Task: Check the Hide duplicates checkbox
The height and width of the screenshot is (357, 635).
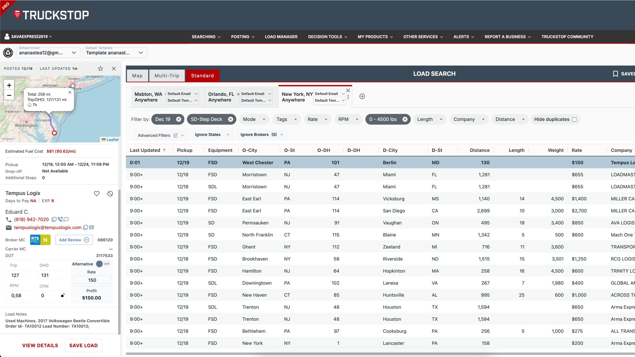Action: pos(574,120)
